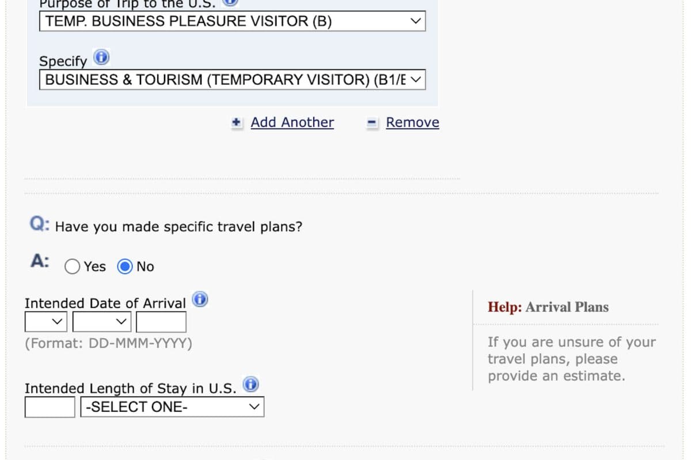Click the plus icon before Add Another
Viewport: 691px width, 460px height.
(x=236, y=123)
